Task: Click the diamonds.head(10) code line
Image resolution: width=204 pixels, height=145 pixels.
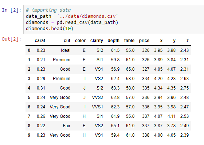Action: pos(50,29)
